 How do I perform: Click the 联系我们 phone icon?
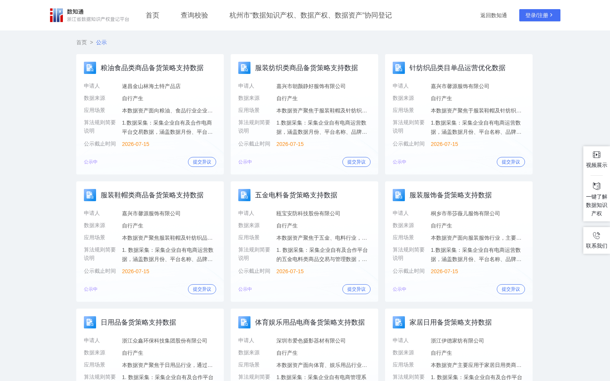[x=597, y=235]
